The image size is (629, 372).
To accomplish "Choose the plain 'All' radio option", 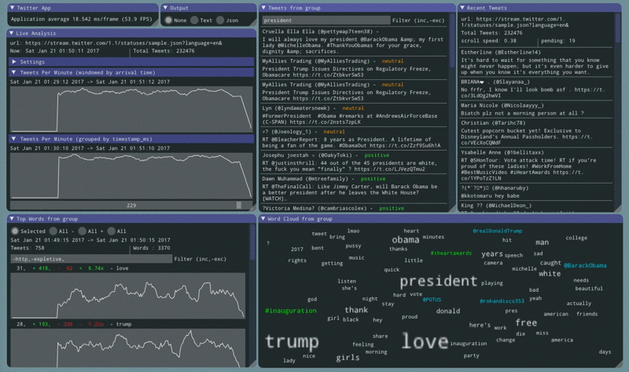I will point(111,231).
